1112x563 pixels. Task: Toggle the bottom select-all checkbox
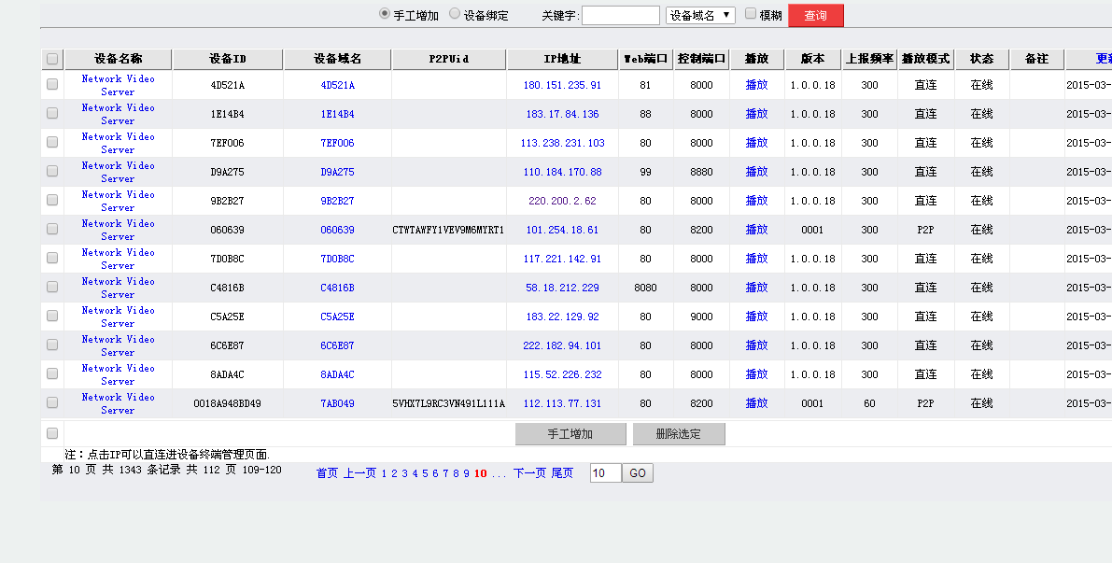pos(52,433)
